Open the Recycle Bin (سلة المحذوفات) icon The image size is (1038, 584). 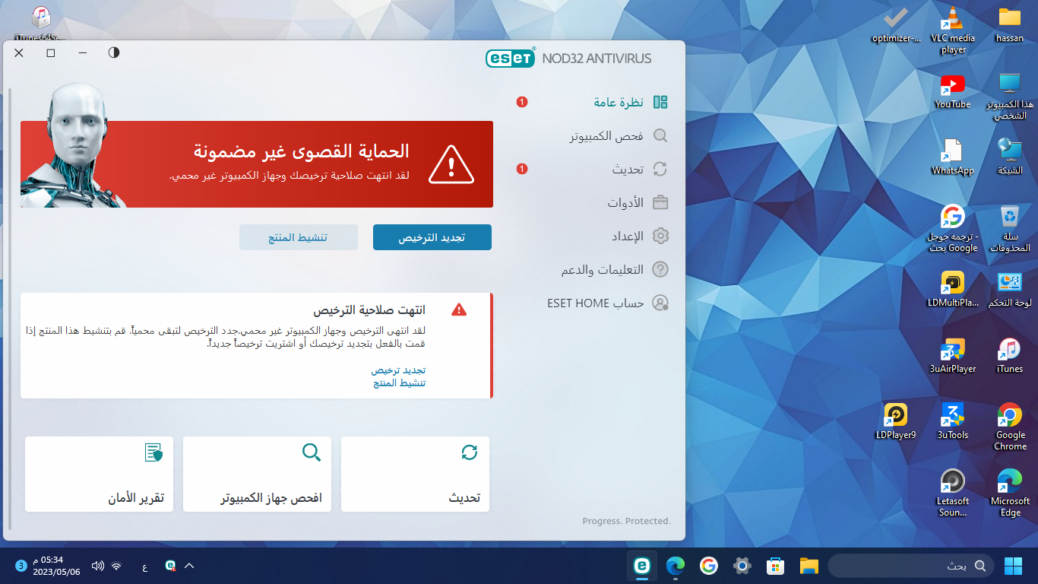[x=1010, y=228]
